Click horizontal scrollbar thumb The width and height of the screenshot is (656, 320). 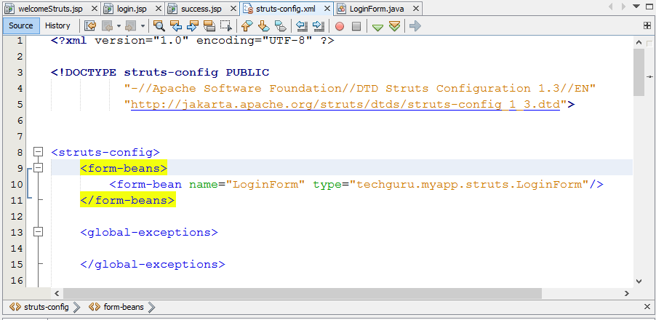coord(302,293)
